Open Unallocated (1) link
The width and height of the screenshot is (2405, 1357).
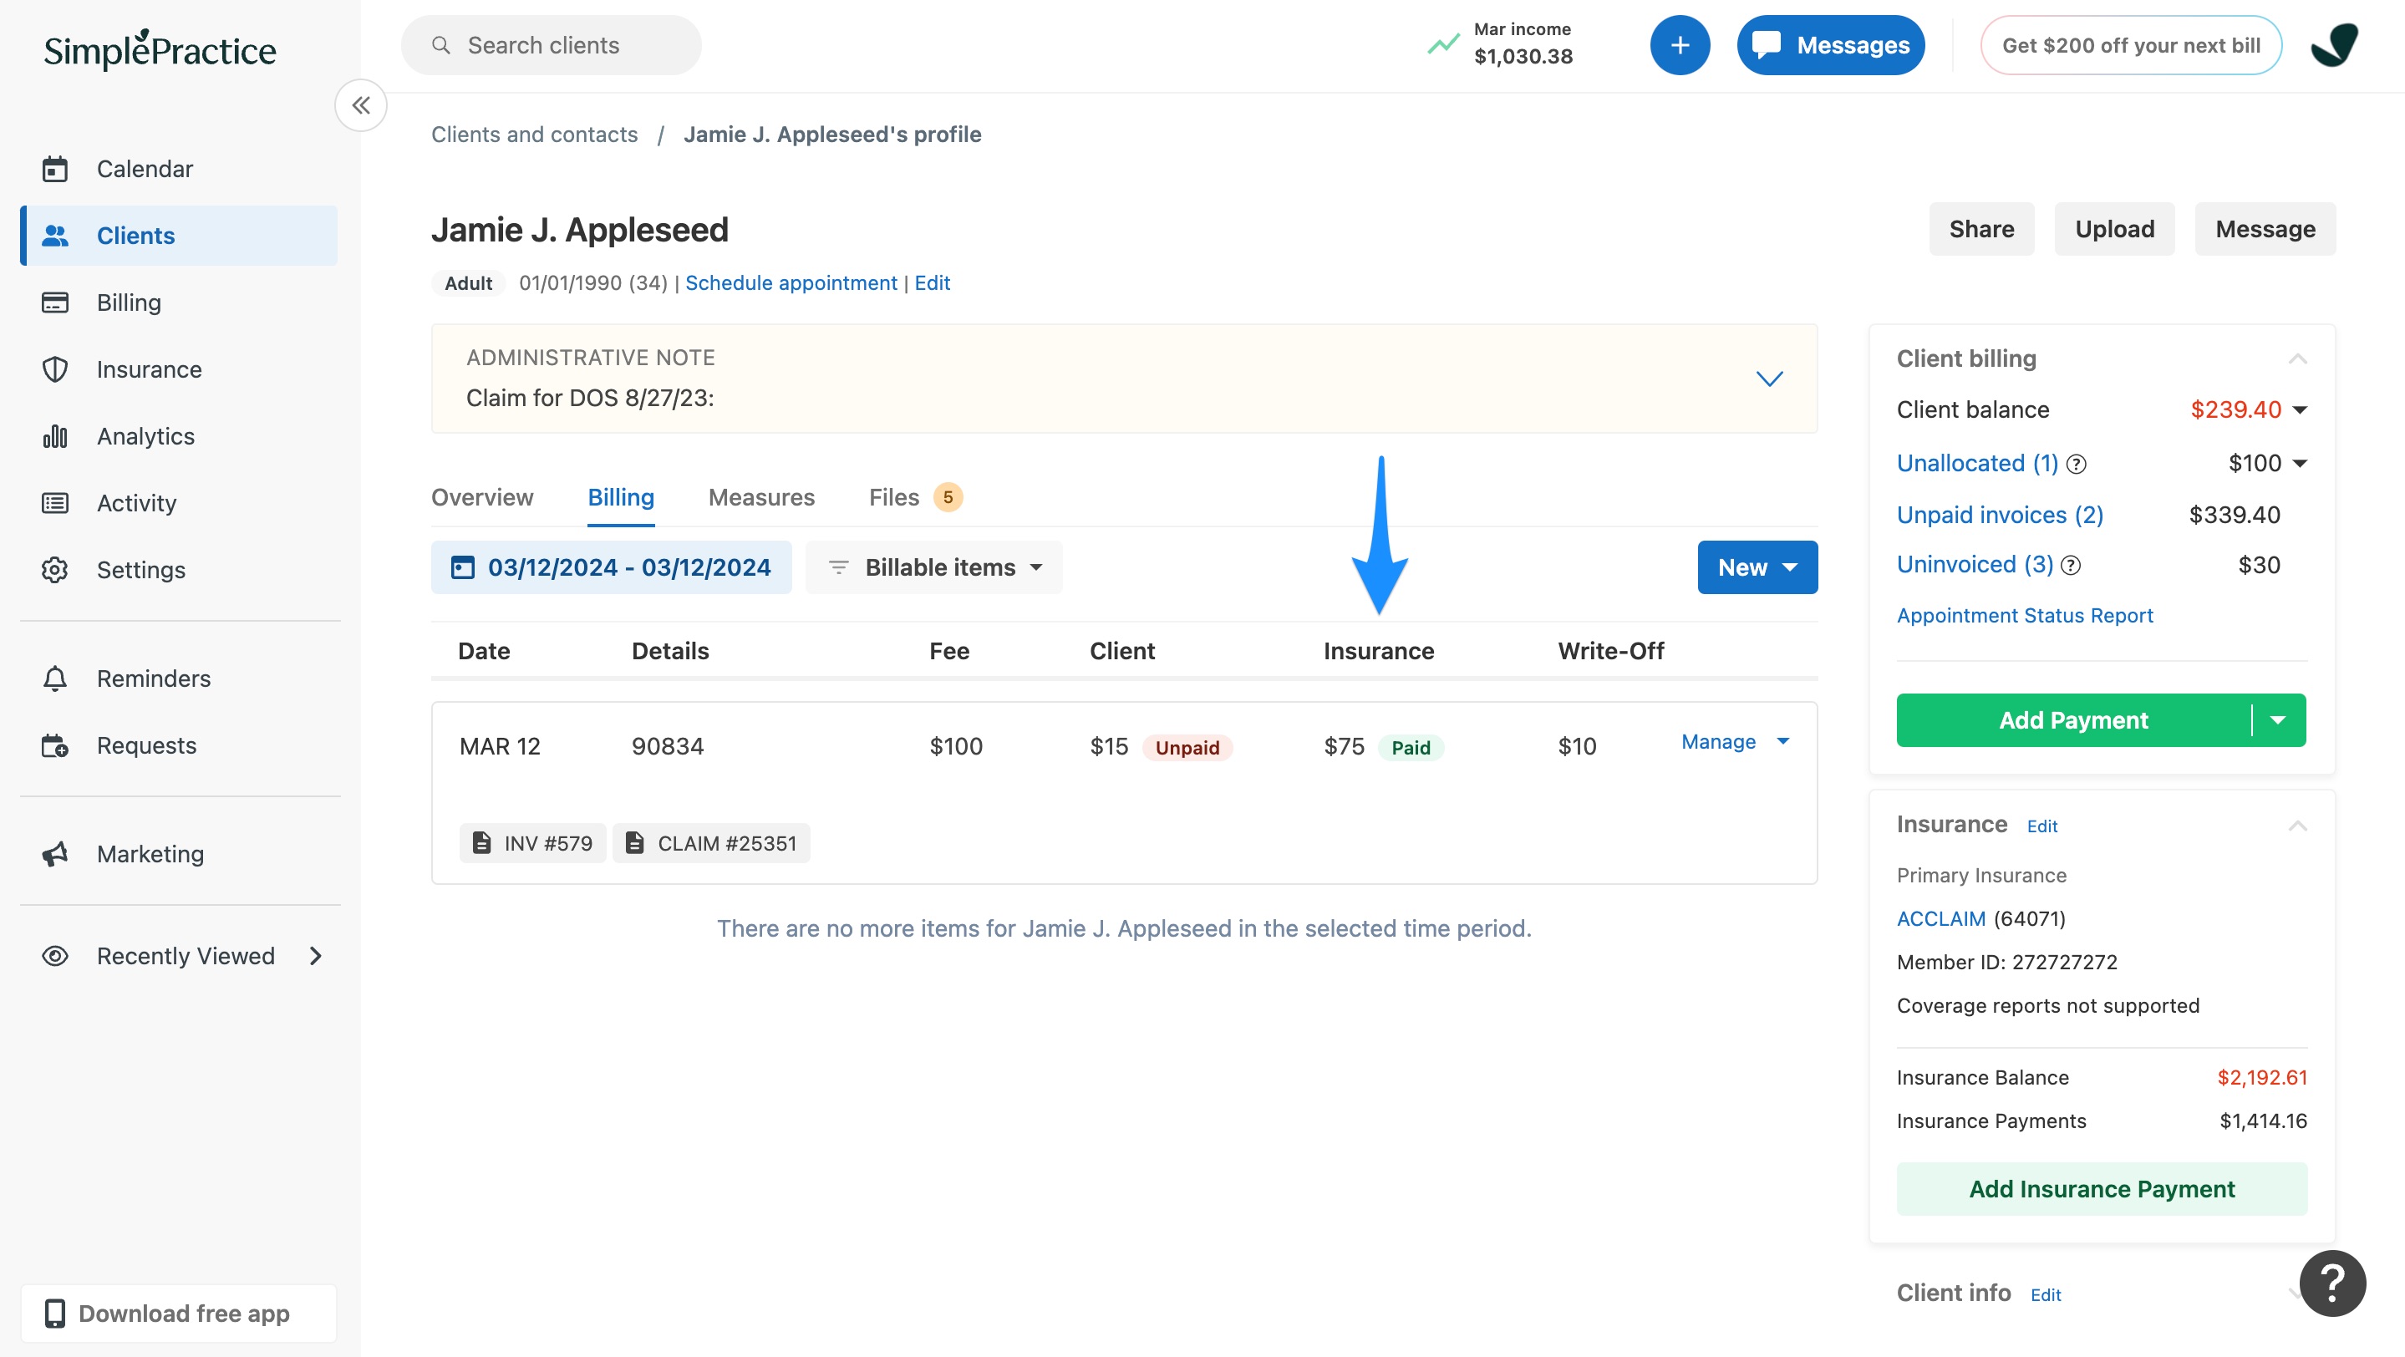[1977, 464]
